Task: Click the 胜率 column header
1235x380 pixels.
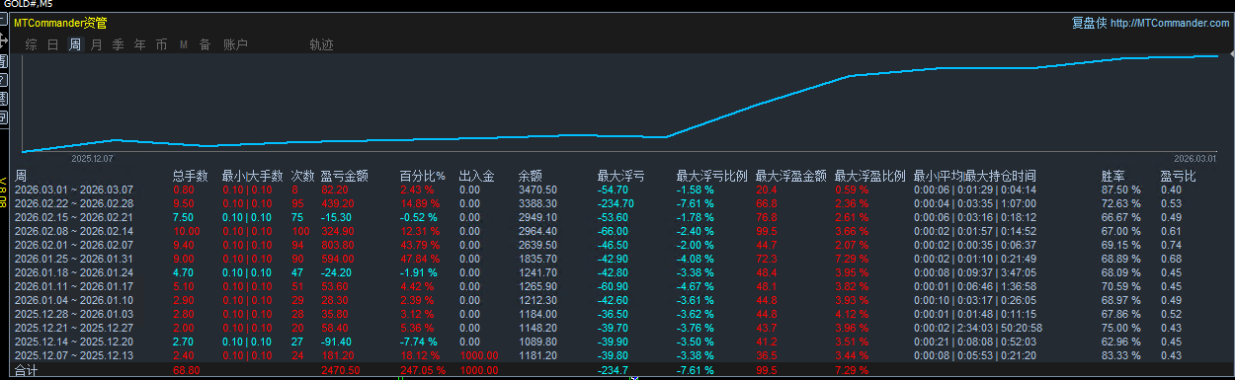Action: [1112, 176]
